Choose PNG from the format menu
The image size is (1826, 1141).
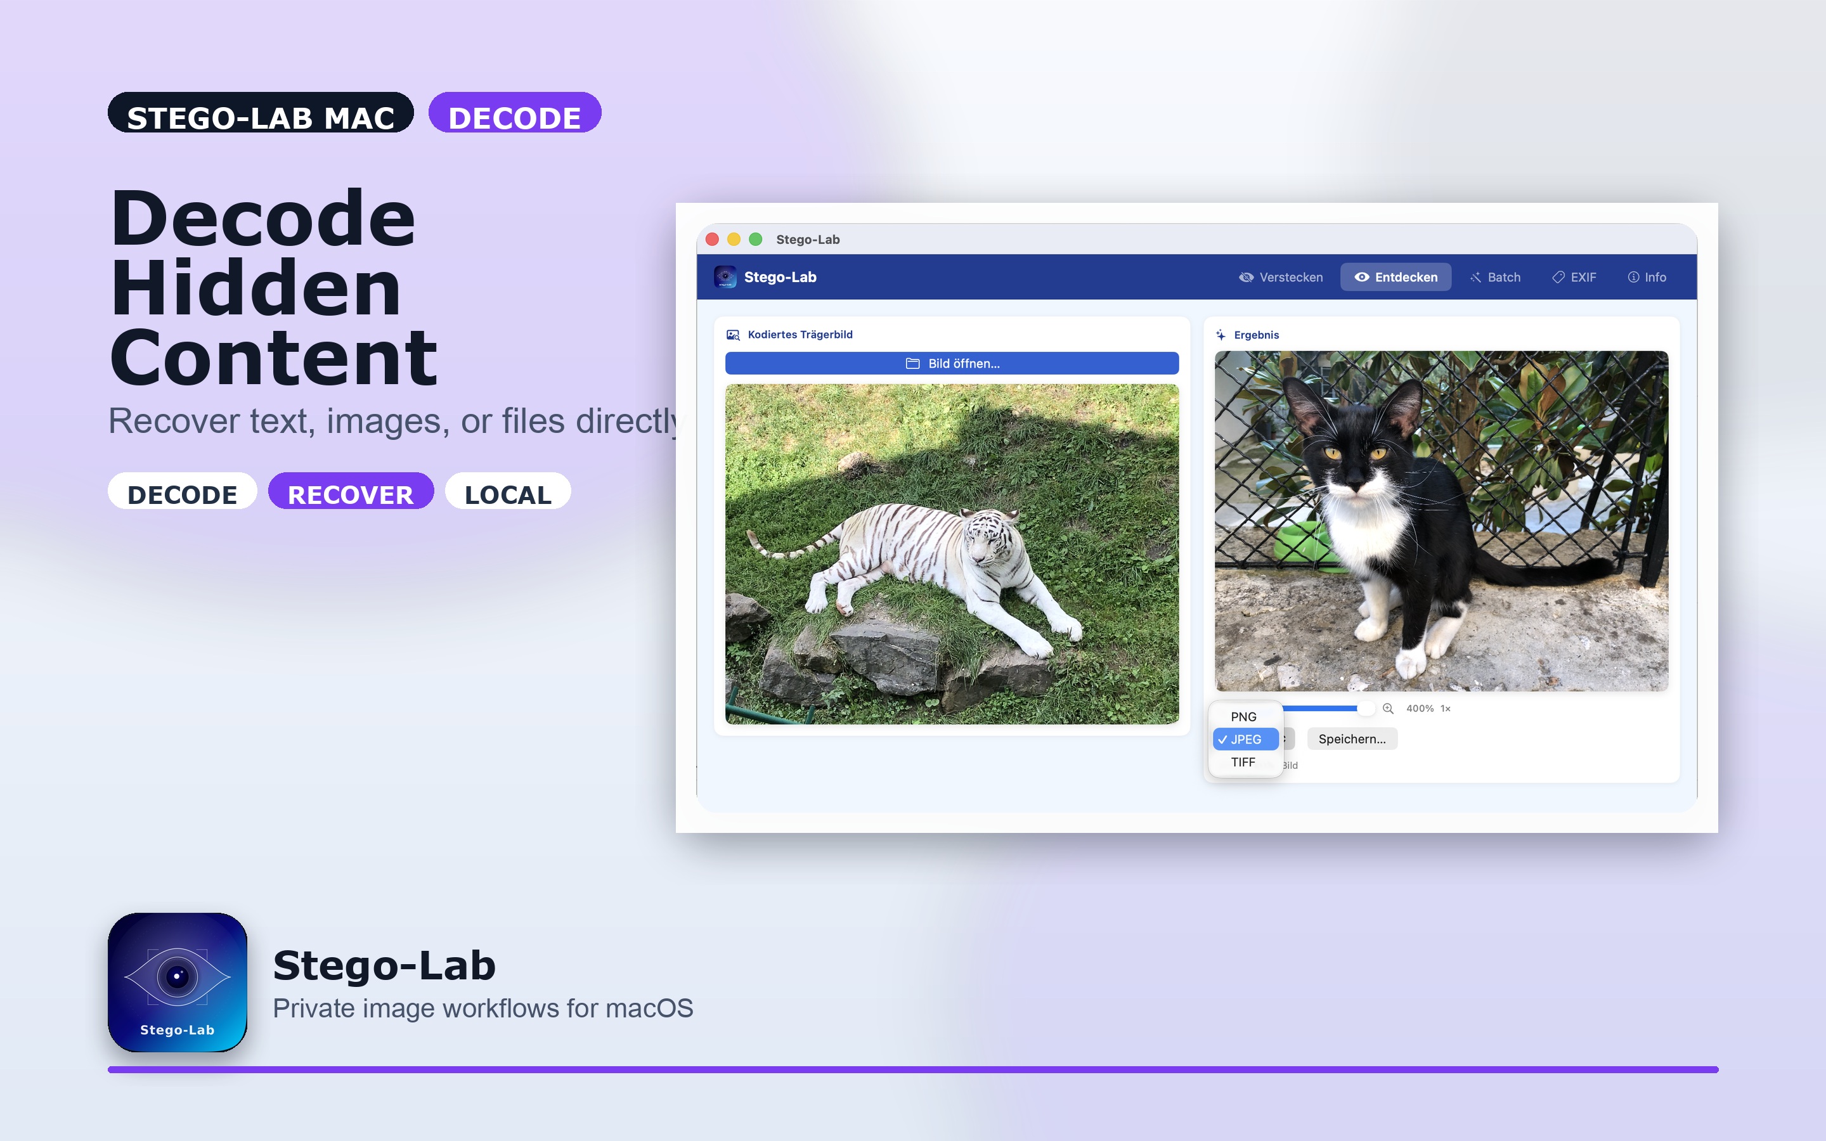[1245, 717]
